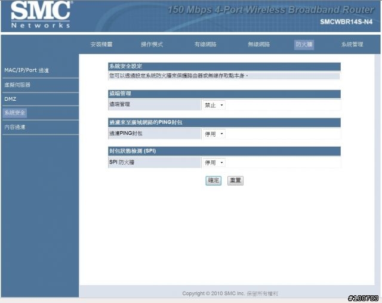Open the 操作模式 tab
382x303 pixels.
[x=152, y=44]
